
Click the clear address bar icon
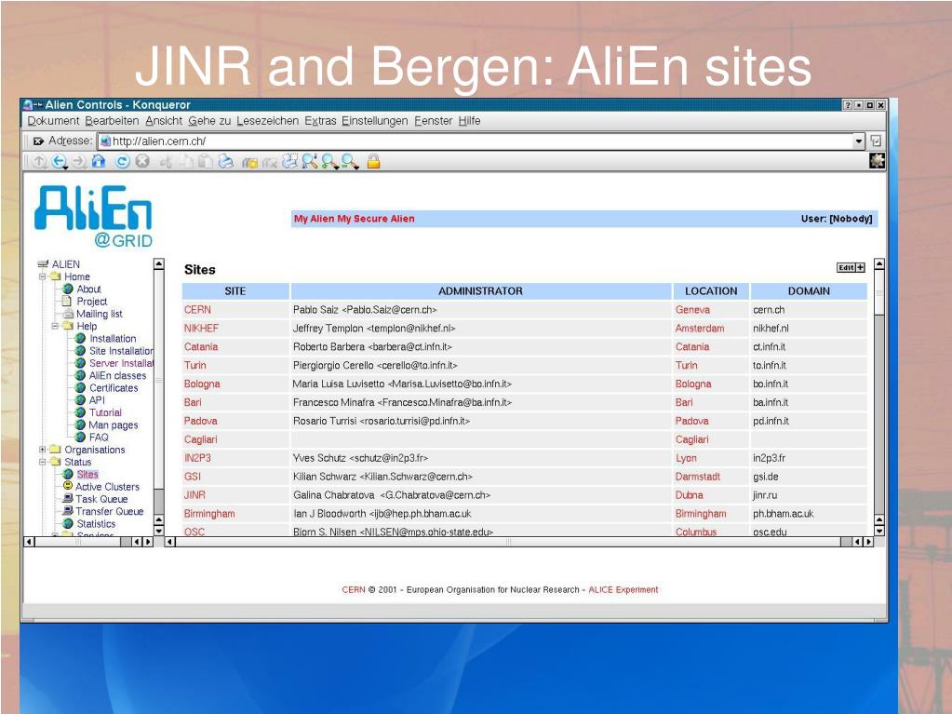pos(38,141)
